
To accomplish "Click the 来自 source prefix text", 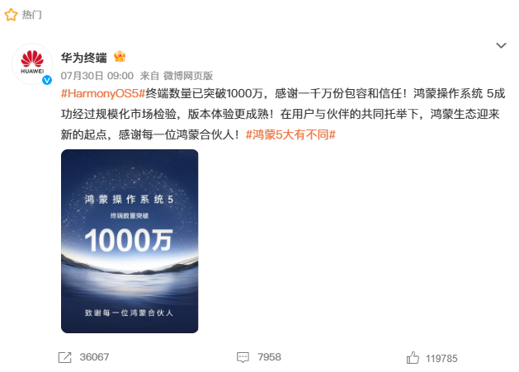I will tap(149, 76).
